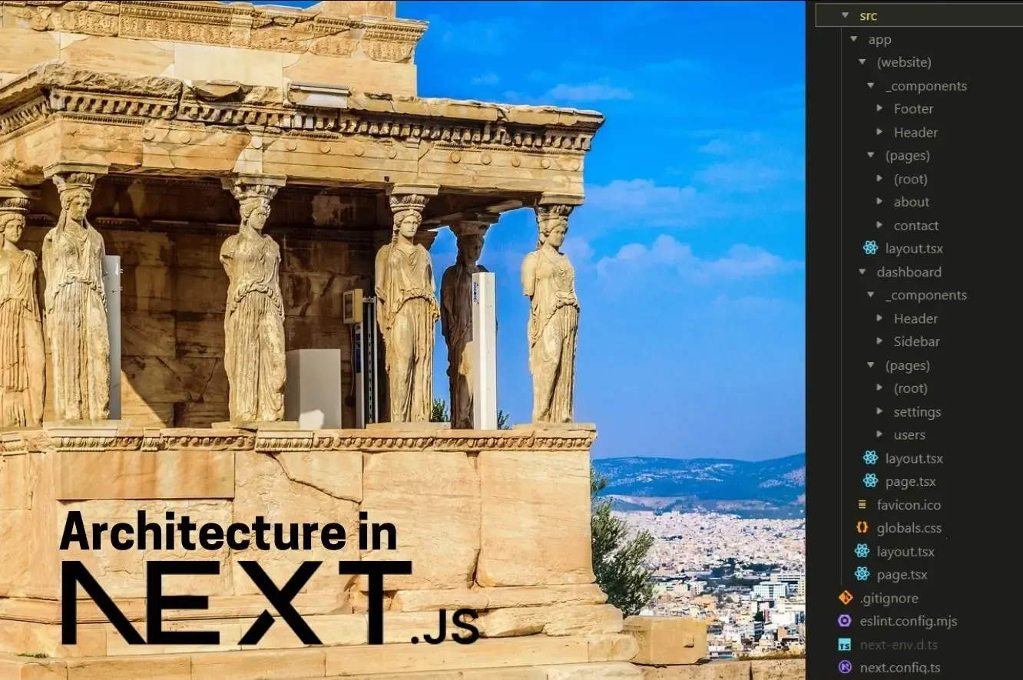This screenshot has width=1023, height=680.
Task: Click the React icon next to dashboard page.tsx
Action: coord(870,480)
